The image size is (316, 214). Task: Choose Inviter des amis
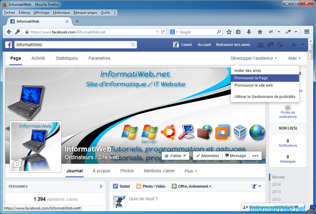(x=265, y=71)
